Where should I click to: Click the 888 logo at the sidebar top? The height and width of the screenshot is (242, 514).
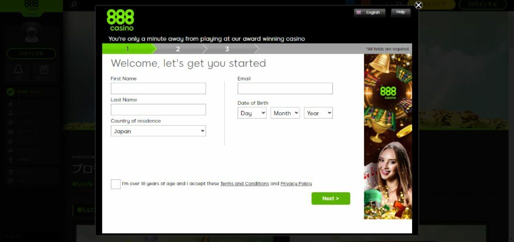[32, 4]
